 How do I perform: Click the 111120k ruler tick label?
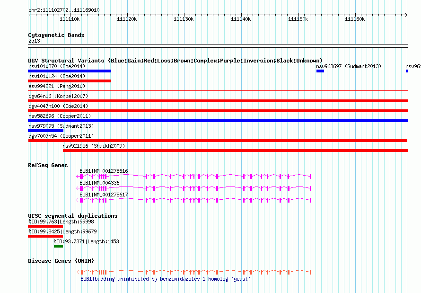(127, 19)
